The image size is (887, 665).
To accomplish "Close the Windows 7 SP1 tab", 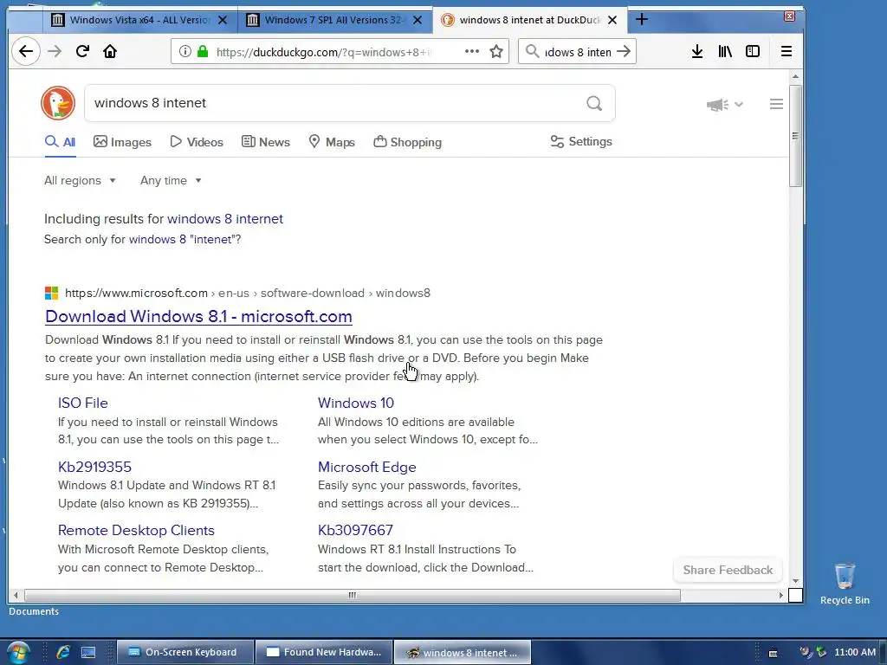I will (x=418, y=20).
